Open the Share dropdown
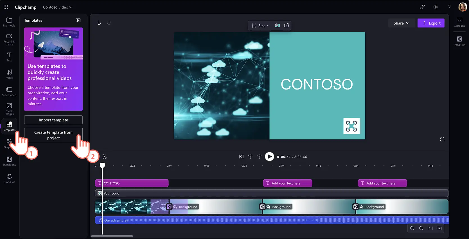469x239 pixels. coord(402,23)
